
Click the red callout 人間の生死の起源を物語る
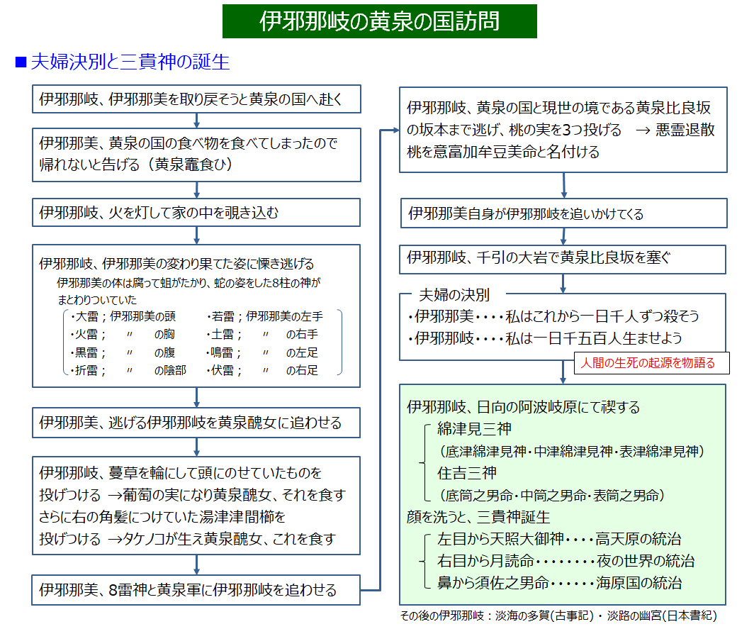click(644, 363)
